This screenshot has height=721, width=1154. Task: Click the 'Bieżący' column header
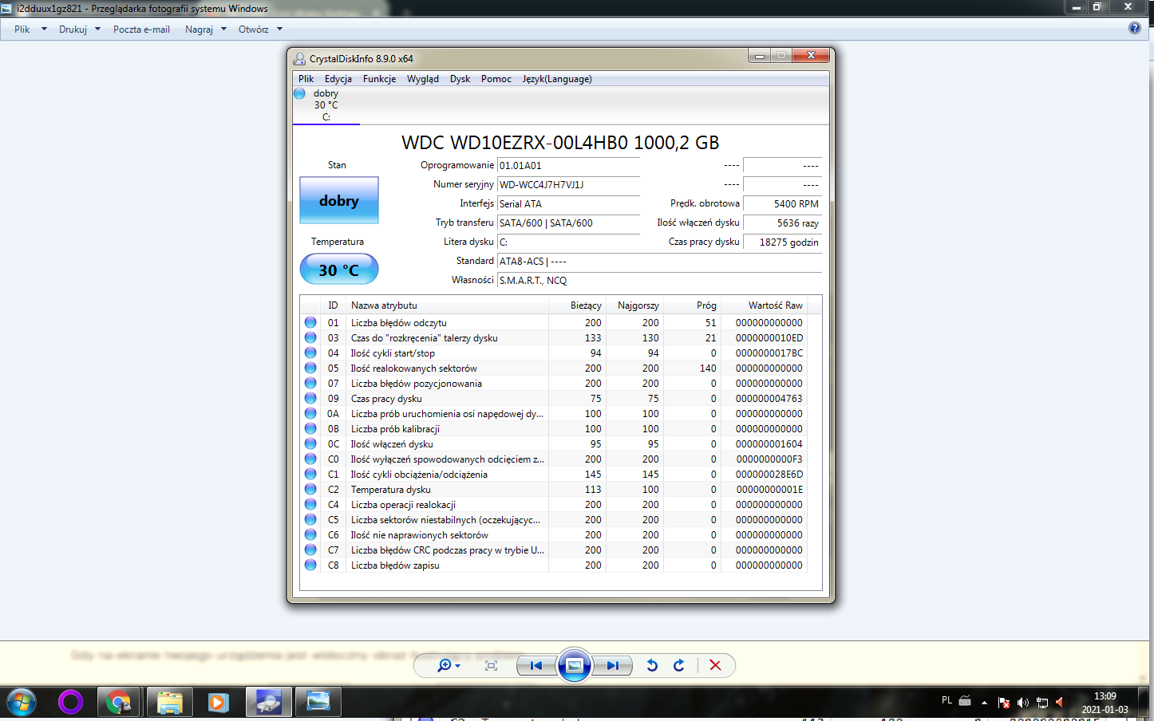click(577, 305)
